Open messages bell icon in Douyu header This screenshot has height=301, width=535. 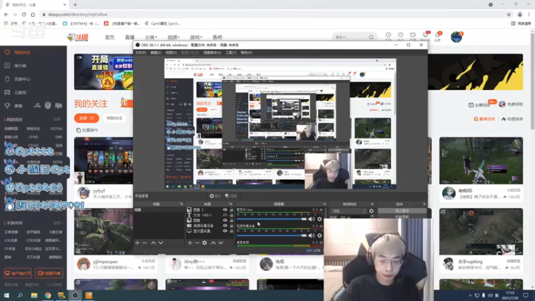click(437, 35)
